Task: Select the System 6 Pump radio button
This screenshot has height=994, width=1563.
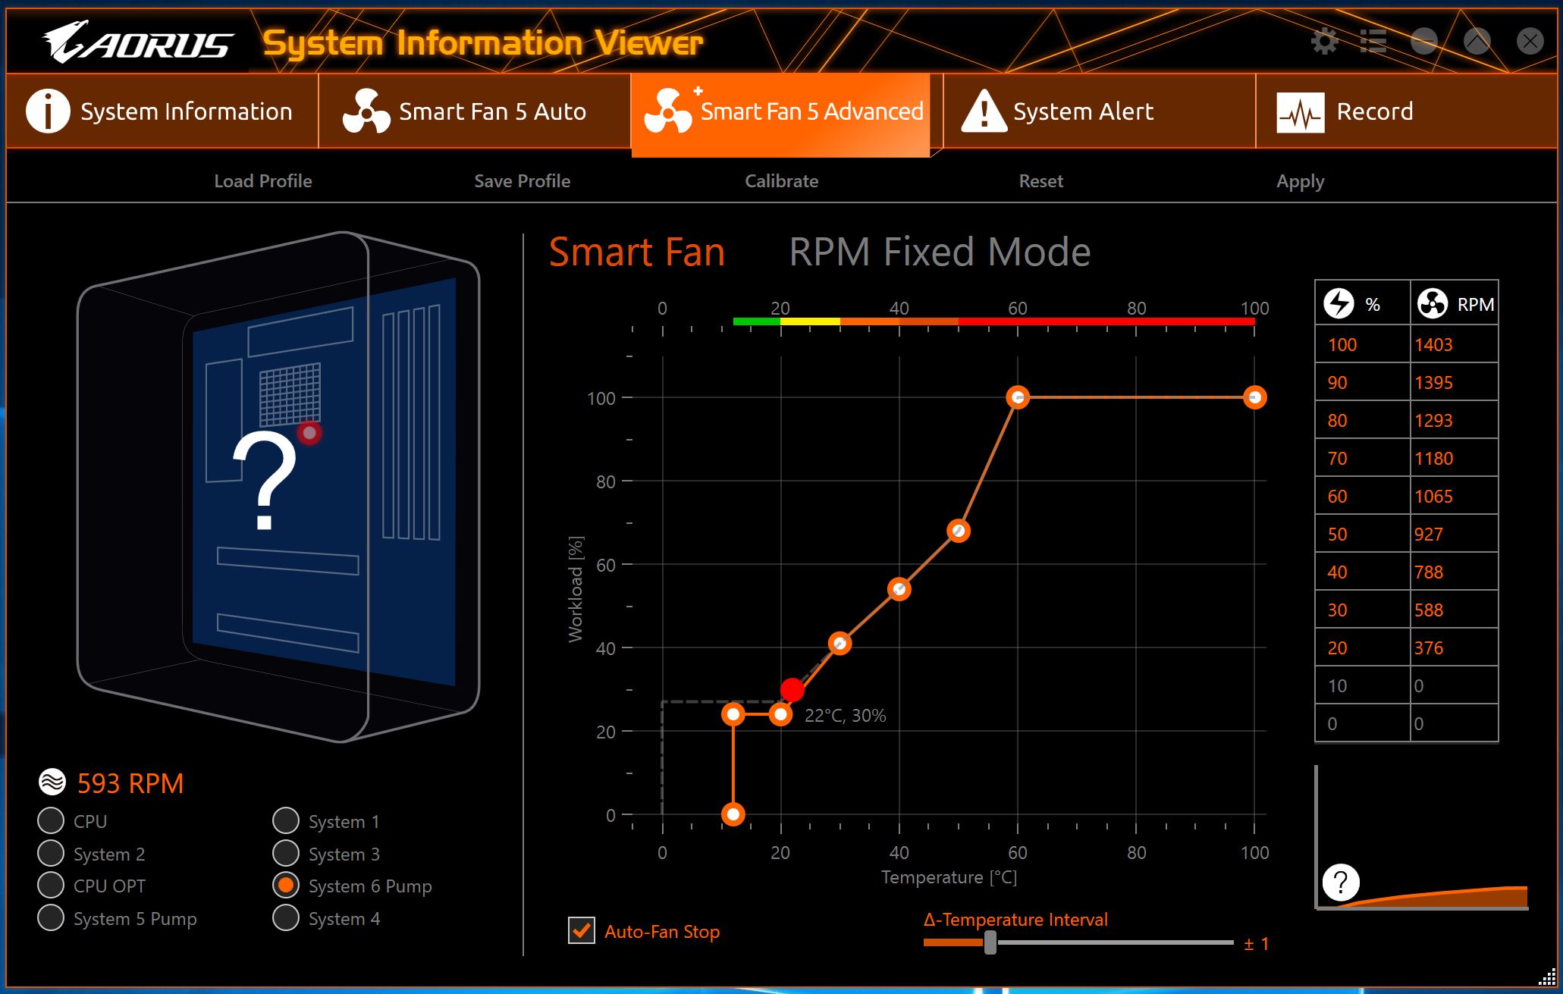Action: [286, 885]
